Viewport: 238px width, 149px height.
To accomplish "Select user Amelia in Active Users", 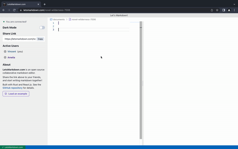I will click(11, 58).
